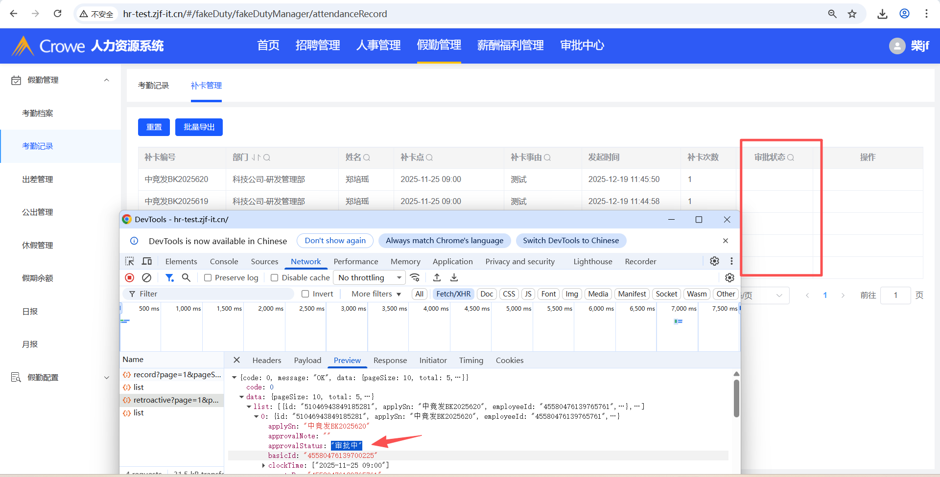The image size is (940, 477).
Task: Check the Disable cache checkbox
Action: point(275,278)
